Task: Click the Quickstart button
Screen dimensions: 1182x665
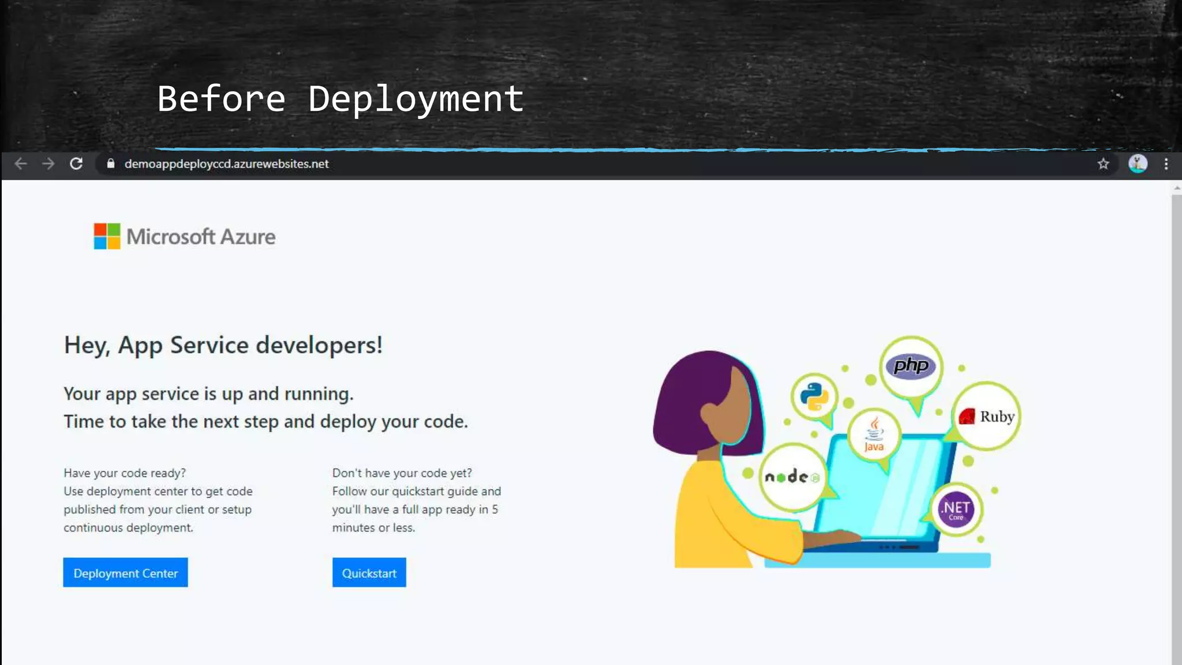Action: point(369,573)
